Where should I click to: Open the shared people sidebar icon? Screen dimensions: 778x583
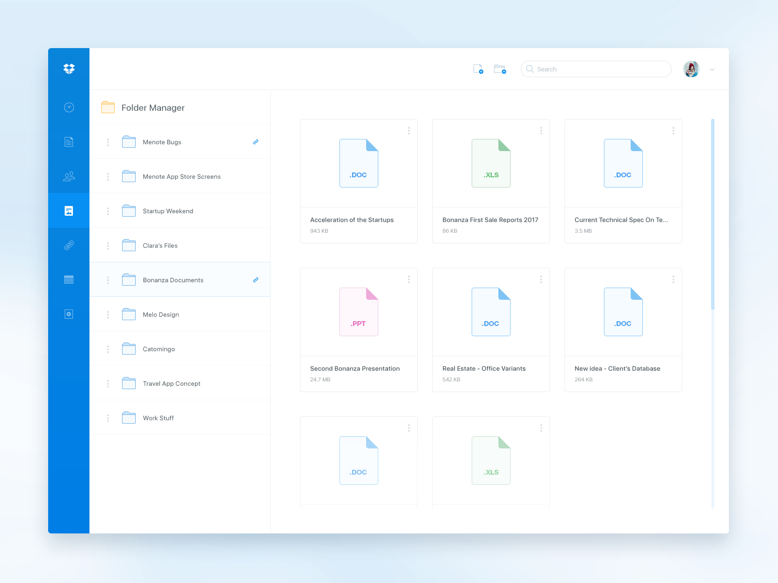pos(69,176)
